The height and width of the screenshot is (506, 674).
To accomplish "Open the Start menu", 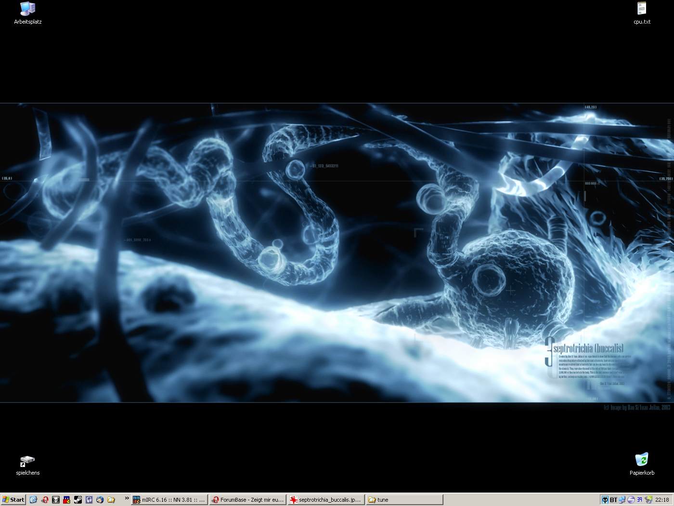I will point(13,500).
